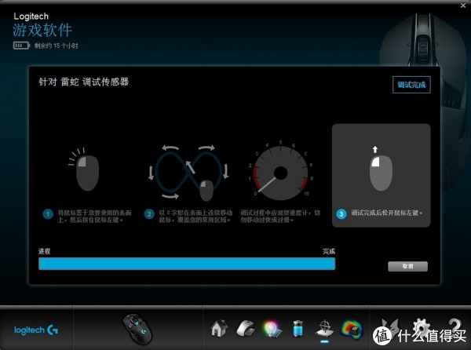
Task: Click the 调试完成 button
Action: coord(411,85)
